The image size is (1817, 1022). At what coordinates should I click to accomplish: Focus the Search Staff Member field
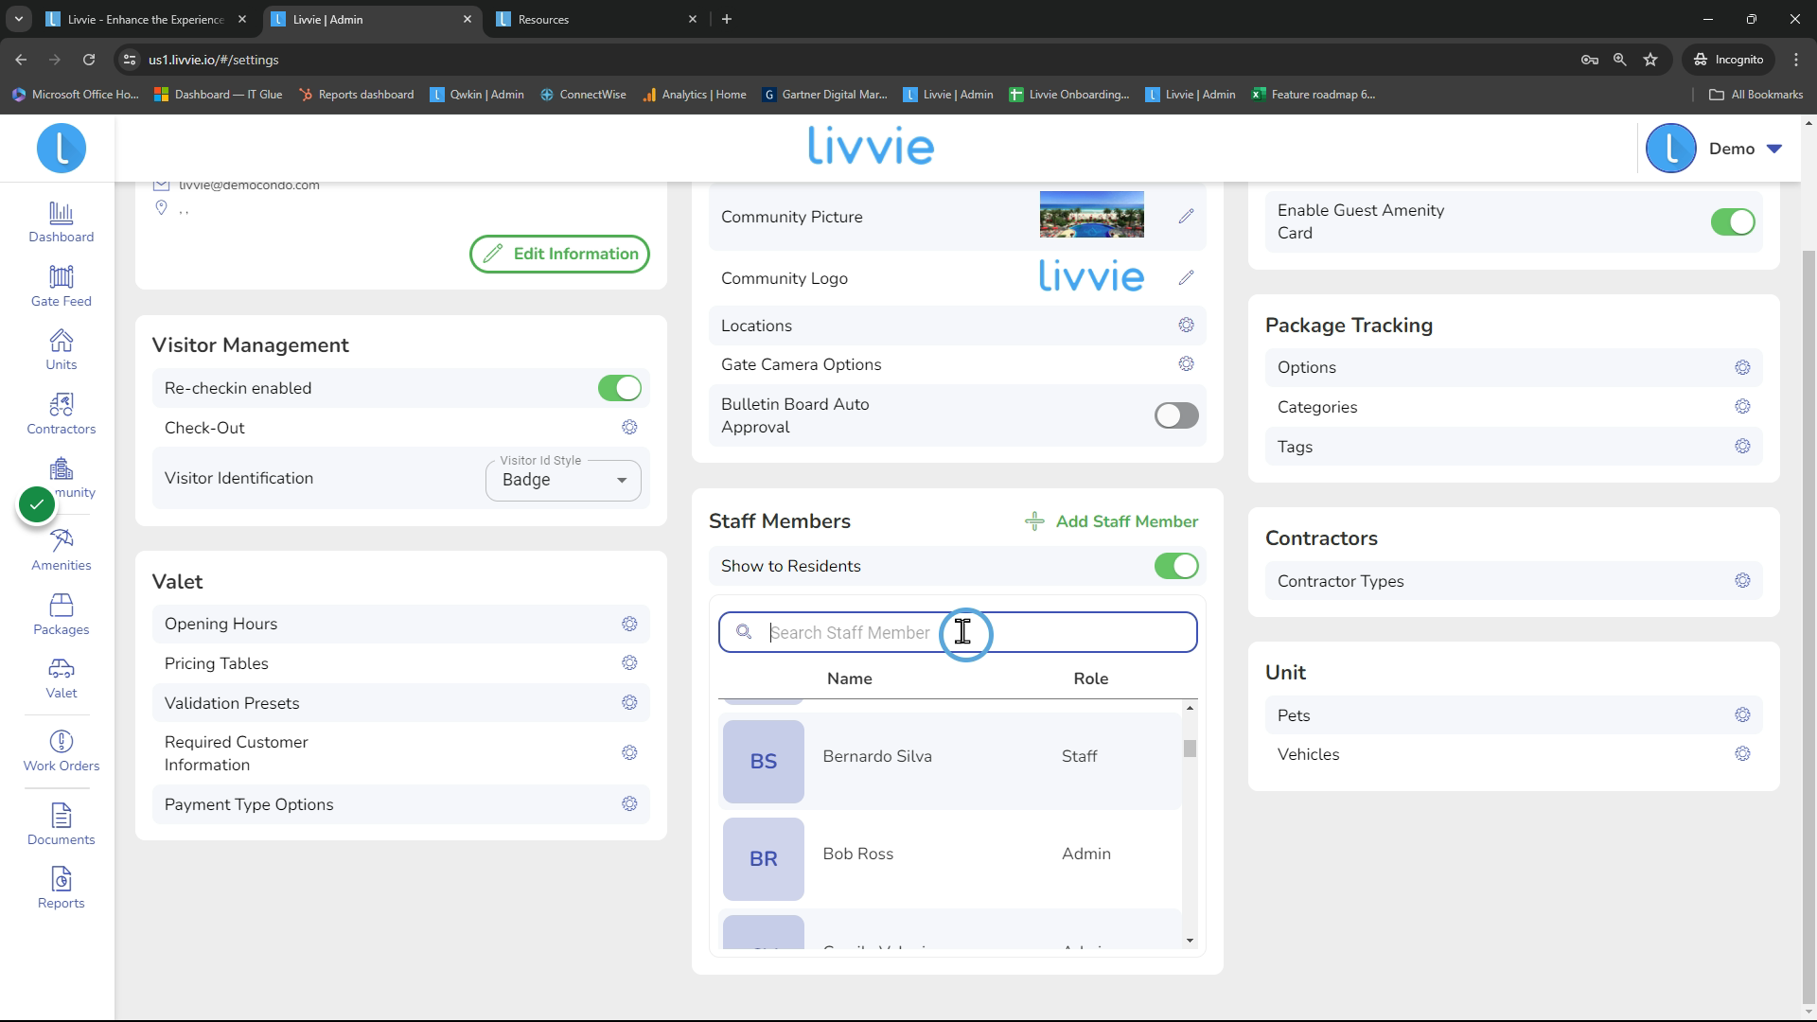click(958, 632)
